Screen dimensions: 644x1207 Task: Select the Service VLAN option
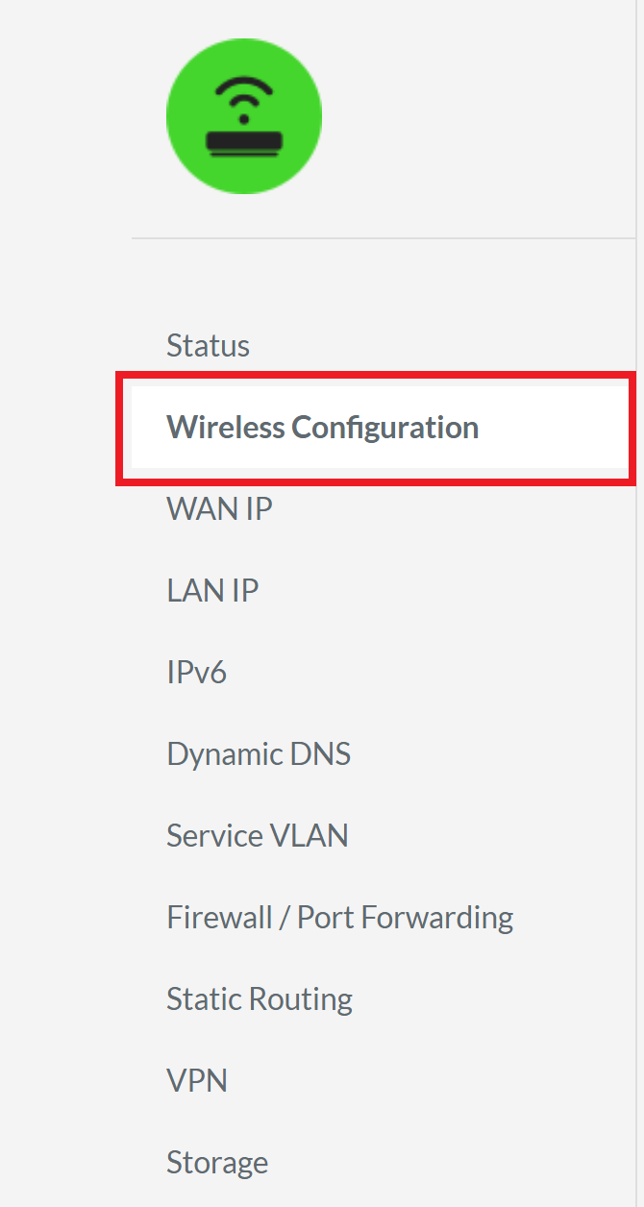[257, 835]
